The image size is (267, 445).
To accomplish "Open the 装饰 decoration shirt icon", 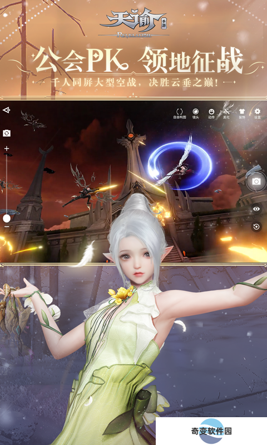I will tap(242, 113).
